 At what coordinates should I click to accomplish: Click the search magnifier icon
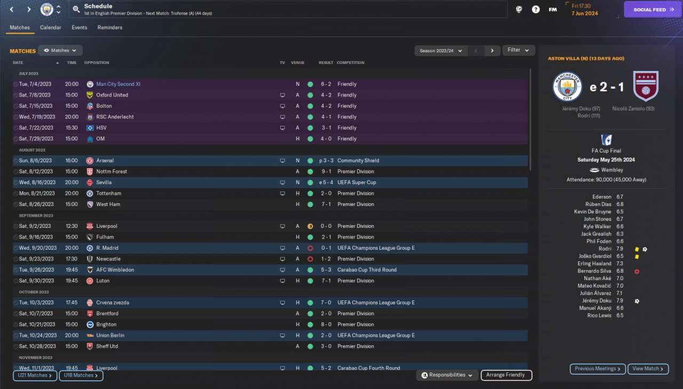click(76, 10)
